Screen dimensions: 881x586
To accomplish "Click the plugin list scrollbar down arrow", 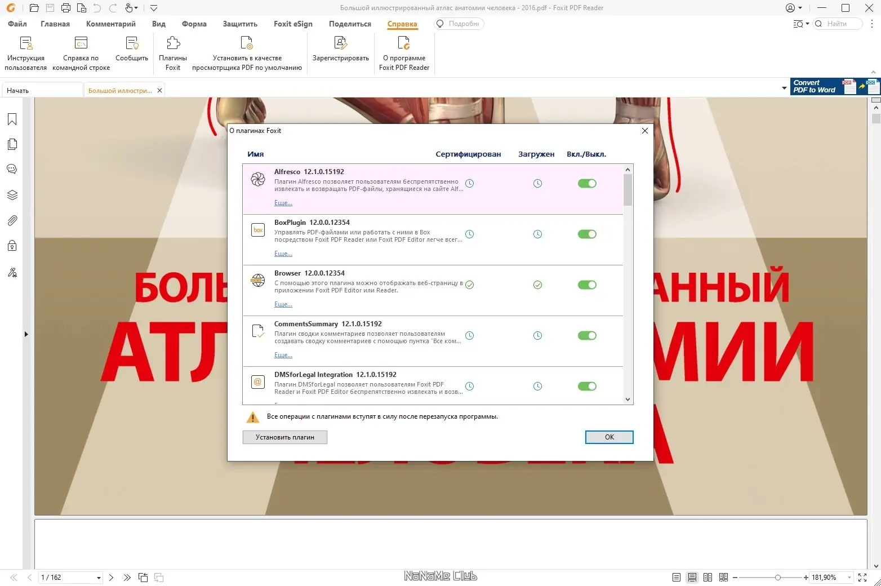I will click(628, 399).
